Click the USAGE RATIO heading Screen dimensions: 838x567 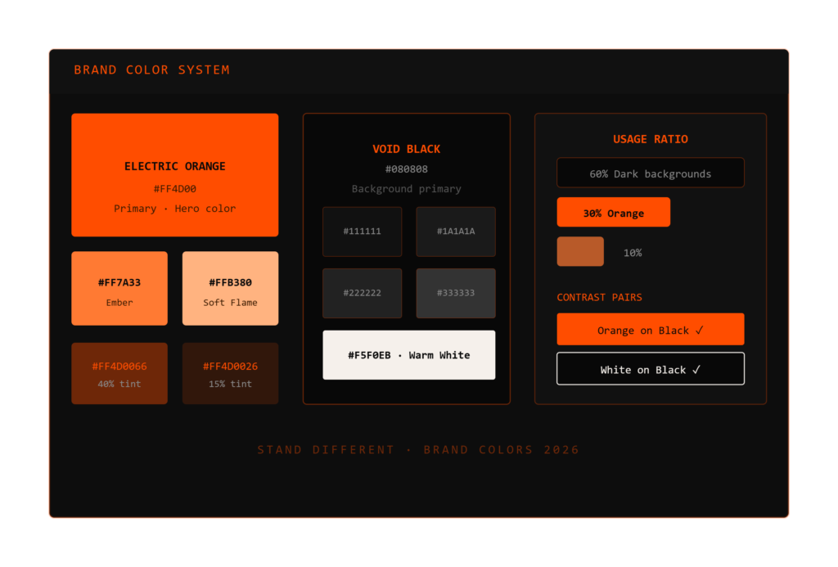(651, 139)
